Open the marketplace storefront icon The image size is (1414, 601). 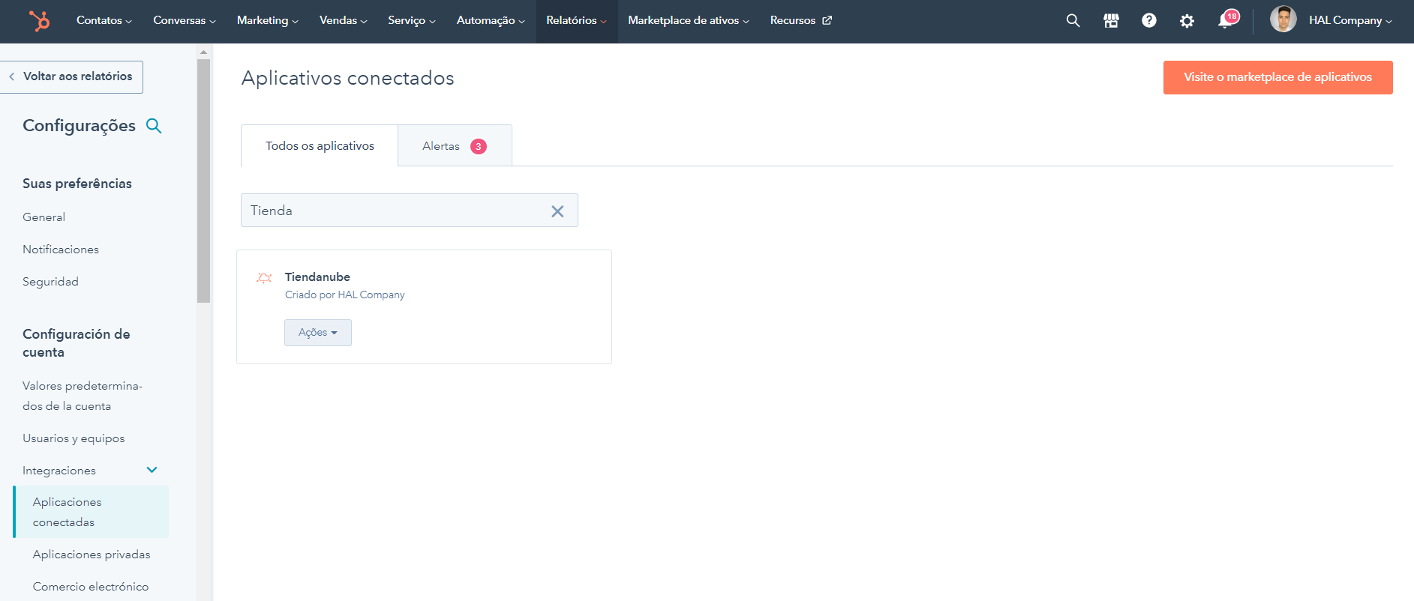pos(1111,21)
